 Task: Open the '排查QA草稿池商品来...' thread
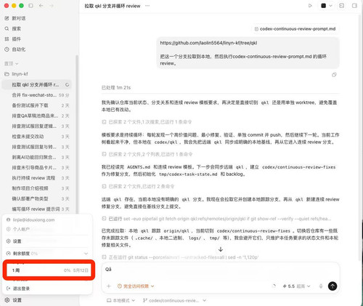[x=36, y=116]
